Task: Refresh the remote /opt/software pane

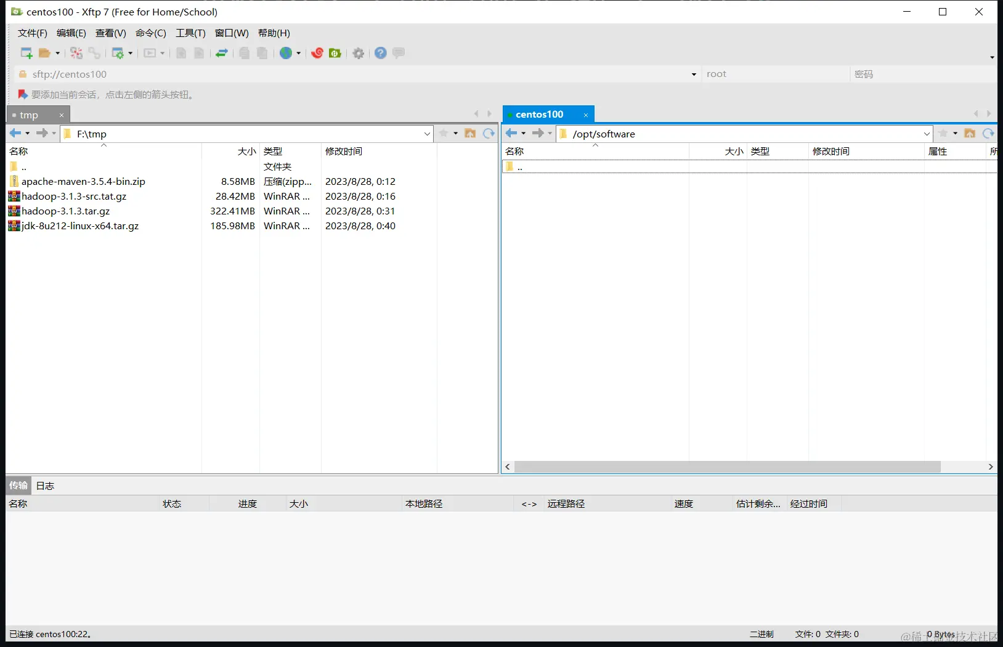Action: pyautogui.click(x=989, y=133)
